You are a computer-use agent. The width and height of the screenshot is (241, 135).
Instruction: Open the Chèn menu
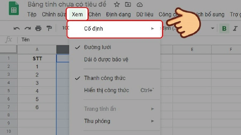coord(95,14)
